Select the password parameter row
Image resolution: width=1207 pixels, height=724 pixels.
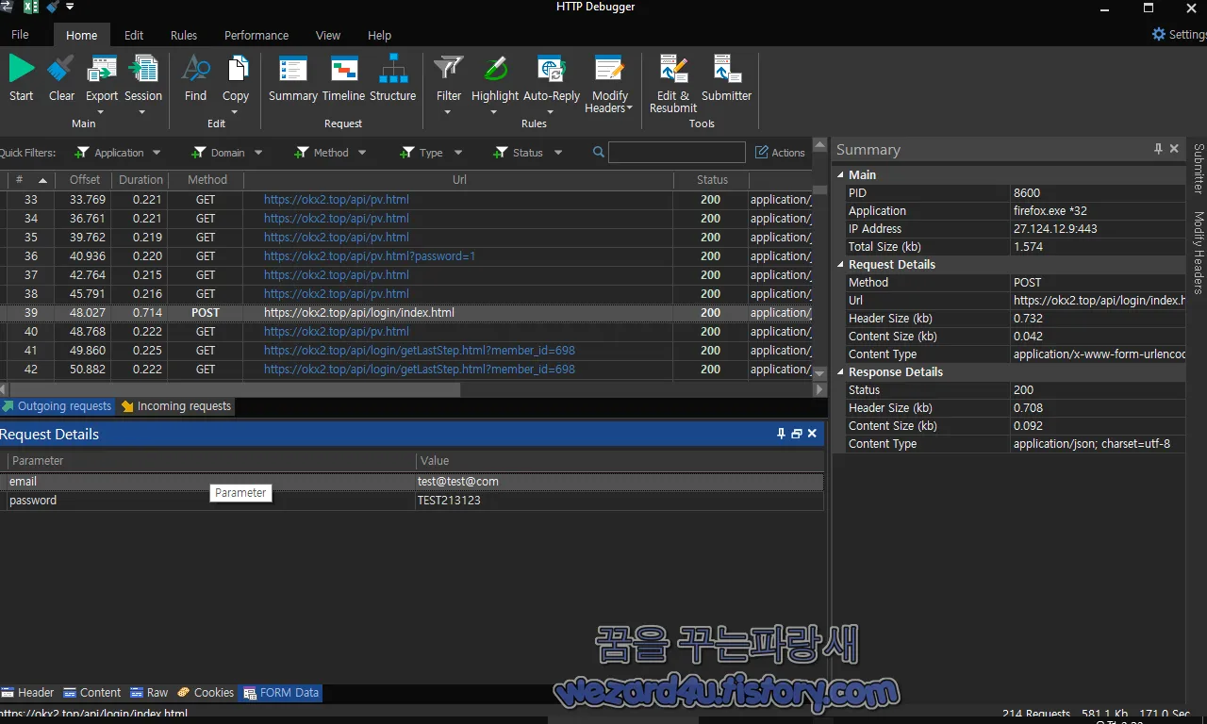(x=411, y=501)
